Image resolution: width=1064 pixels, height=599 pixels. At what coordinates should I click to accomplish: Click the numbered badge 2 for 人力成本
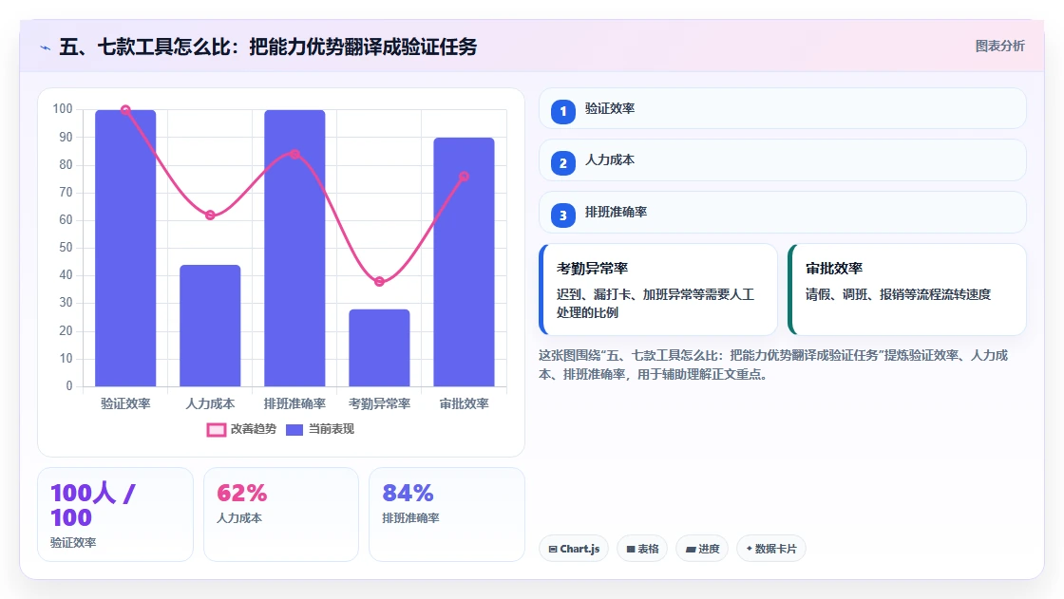(x=562, y=163)
